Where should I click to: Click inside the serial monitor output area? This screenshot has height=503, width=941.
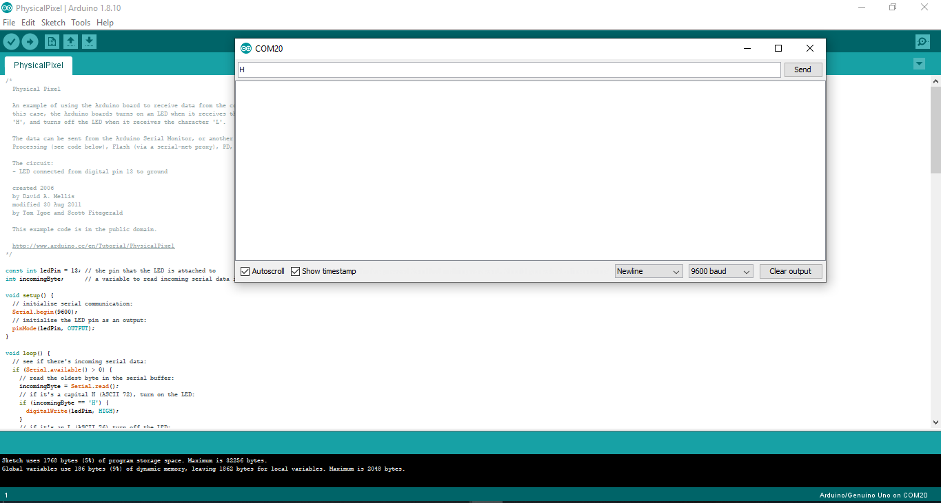pos(530,171)
